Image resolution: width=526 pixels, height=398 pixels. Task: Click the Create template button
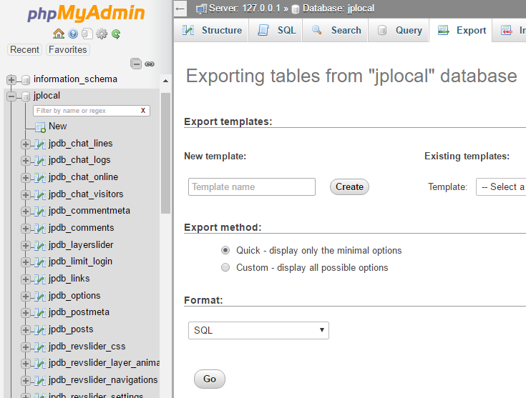(349, 187)
